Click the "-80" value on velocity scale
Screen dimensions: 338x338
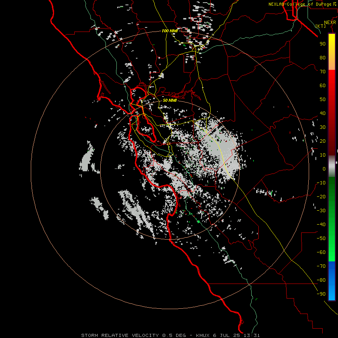[x=321, y=280]
